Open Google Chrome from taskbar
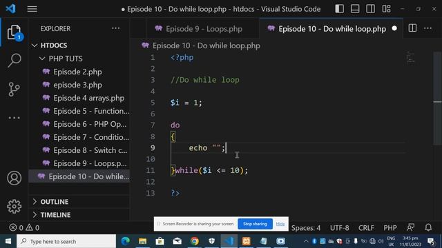 click(x=195, y=241)
